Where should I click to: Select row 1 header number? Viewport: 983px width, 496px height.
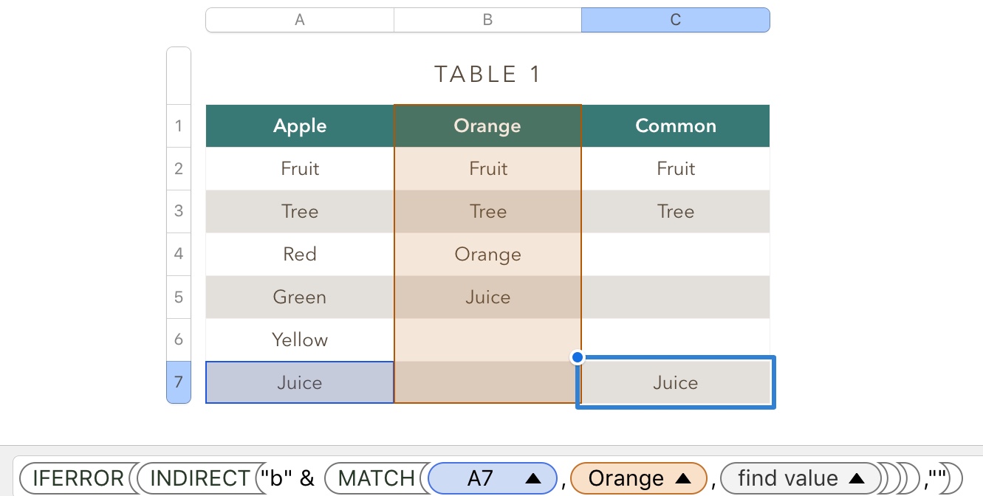pyautogui.click(x=179, y=125)
